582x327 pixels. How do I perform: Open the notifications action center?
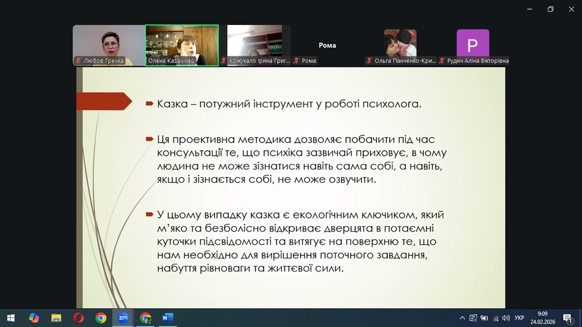click(x=568, y=318)
